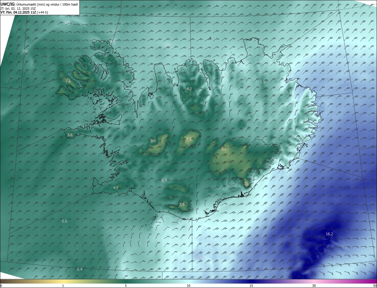
Task: Click the 16.2 value in the dark blue area
Action: [x=329, y=234]
